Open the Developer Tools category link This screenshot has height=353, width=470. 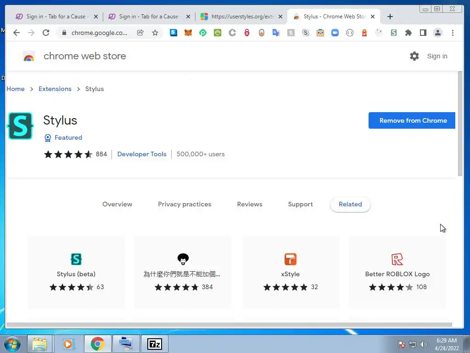142,154
